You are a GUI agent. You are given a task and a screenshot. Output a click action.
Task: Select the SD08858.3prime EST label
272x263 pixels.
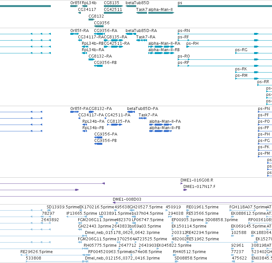(221, 220)
